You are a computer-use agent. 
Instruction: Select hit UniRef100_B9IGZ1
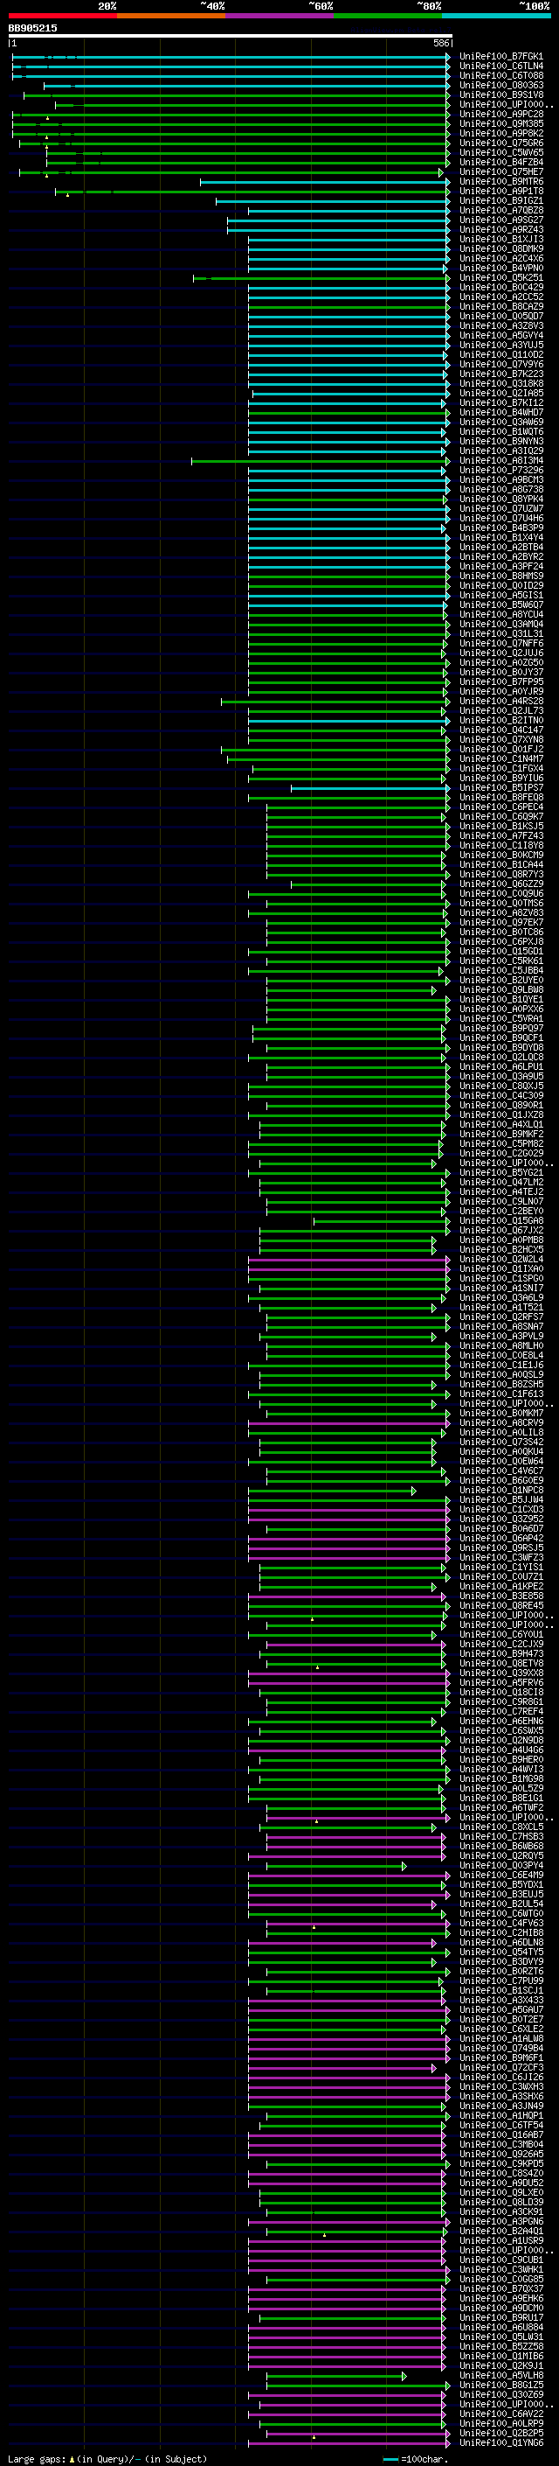tap(501, 201)
